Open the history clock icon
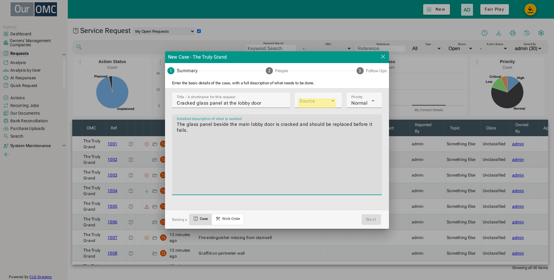554x280 pixels. [x=527, y=33]
